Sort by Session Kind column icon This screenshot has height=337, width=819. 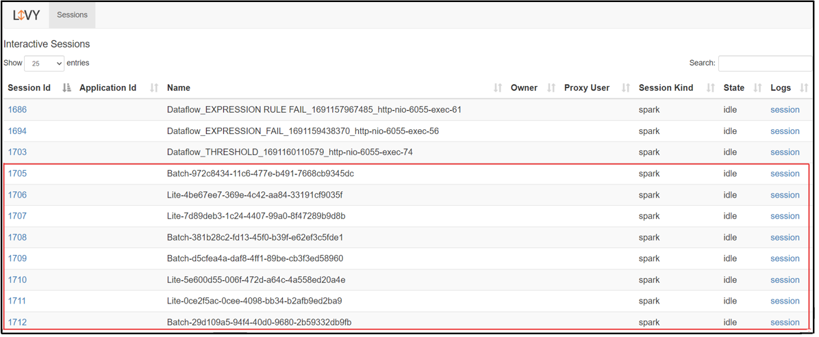point(710,87)
